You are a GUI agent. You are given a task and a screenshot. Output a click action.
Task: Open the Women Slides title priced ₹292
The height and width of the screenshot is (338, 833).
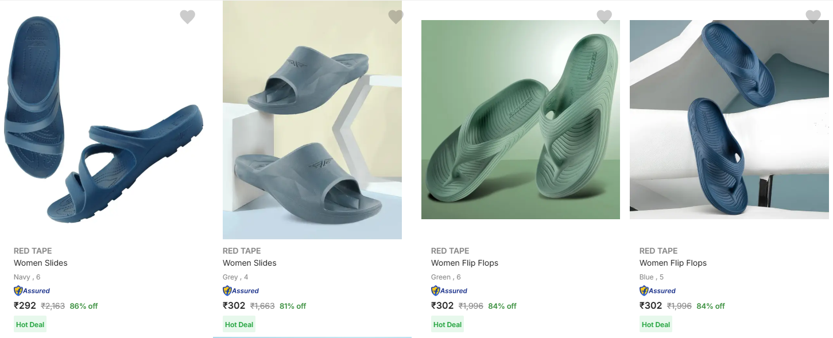point(41,263)
